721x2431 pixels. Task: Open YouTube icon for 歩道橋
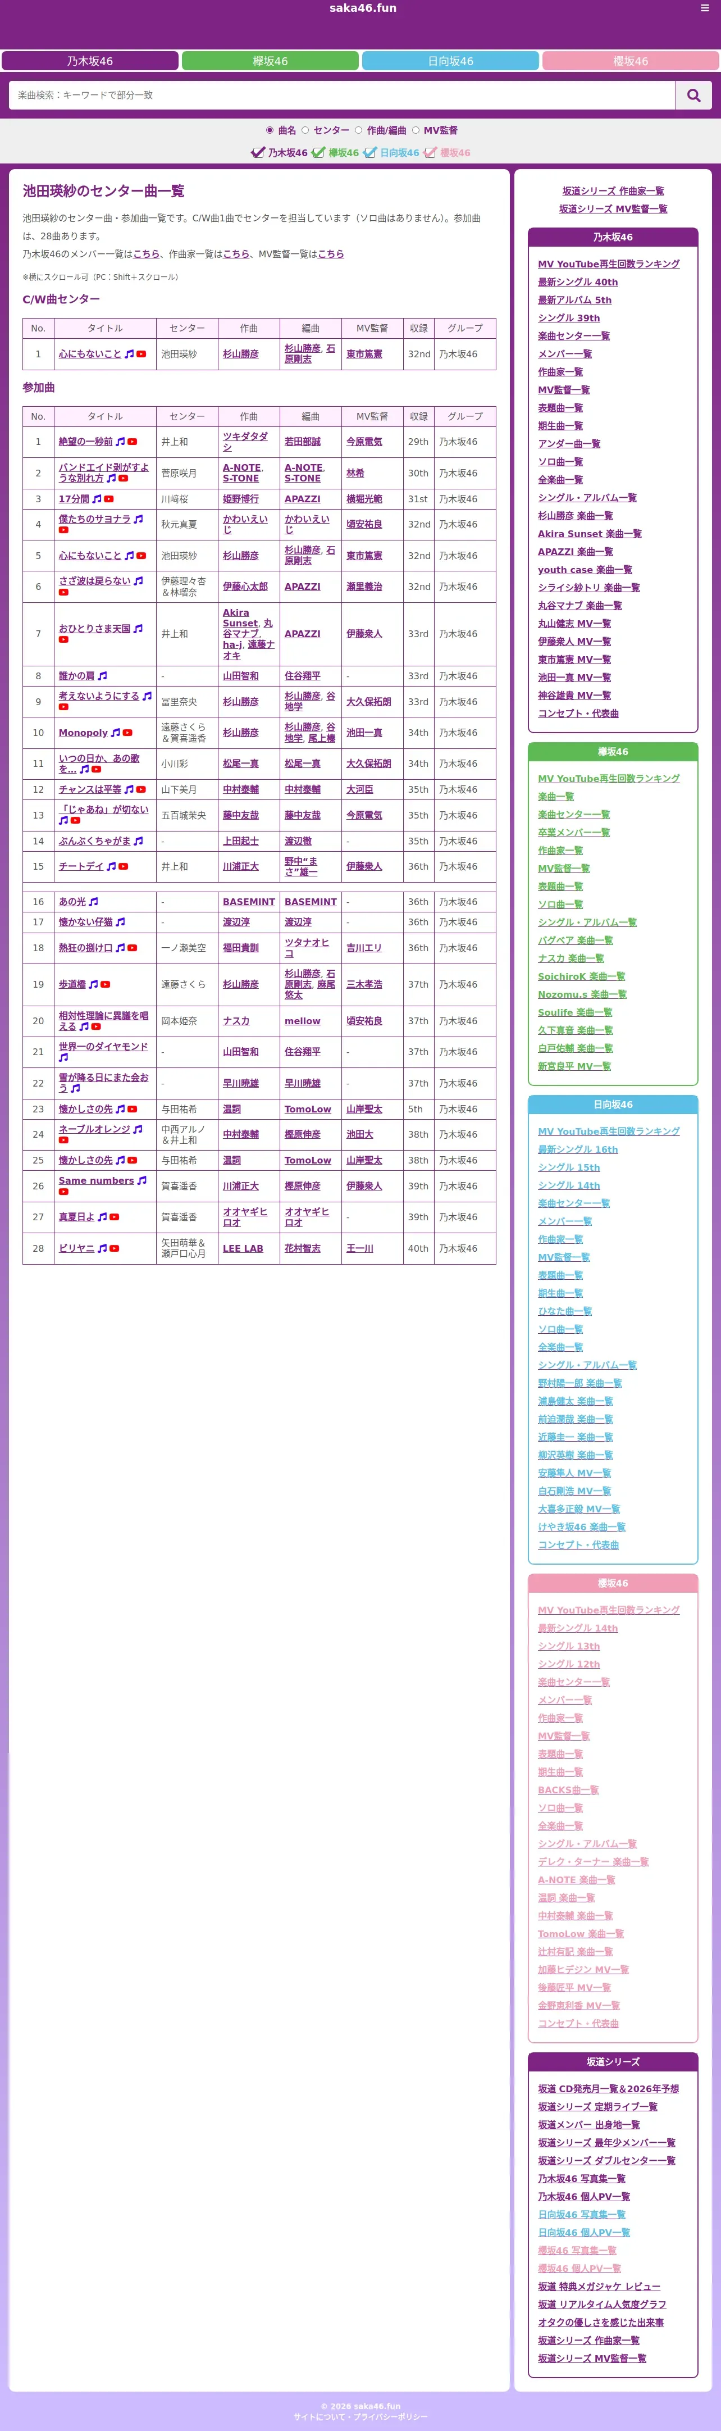pos(105,984)
